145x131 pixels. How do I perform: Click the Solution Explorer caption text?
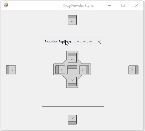tap(58, 42)
